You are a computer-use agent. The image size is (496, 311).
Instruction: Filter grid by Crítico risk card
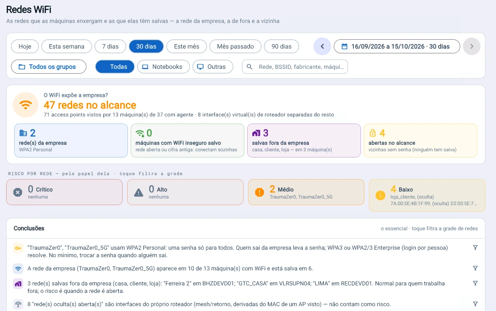pos(64,192)
